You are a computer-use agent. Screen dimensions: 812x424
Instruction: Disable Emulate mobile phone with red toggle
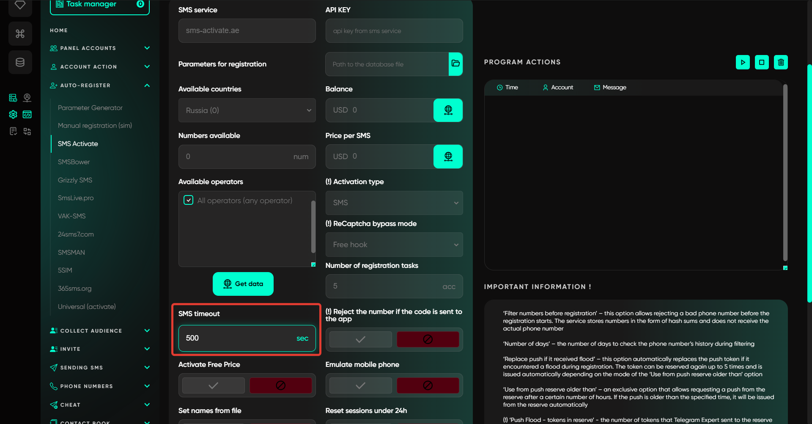coord(428,385)
